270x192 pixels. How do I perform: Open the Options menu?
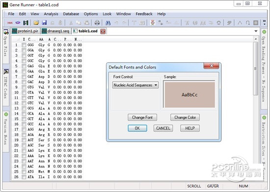(x=91, y=14)
